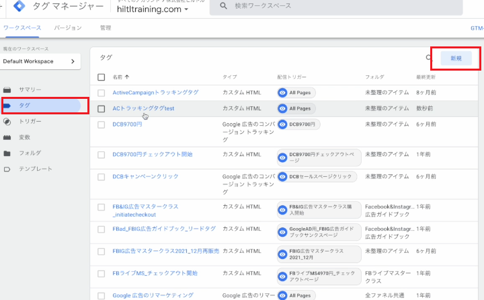Open the FB&IG広告マスタークラス_initiatecheckout tag link
Image resolution: width=484 pixels, height=300 pixels.
[x=145, y=211]
